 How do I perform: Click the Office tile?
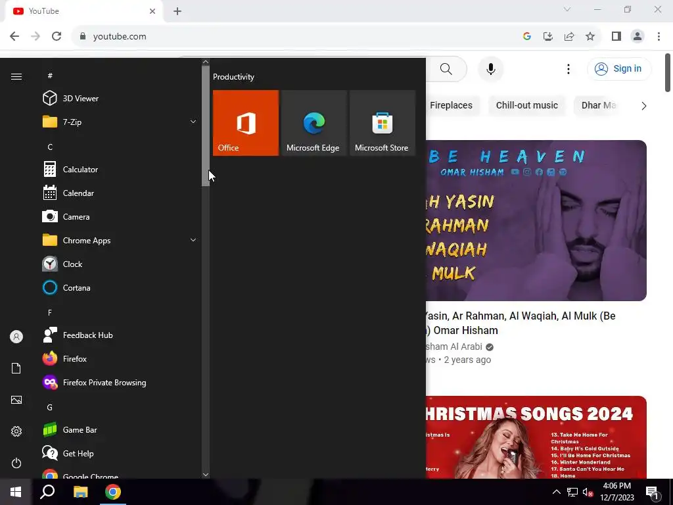pos(246,123)
